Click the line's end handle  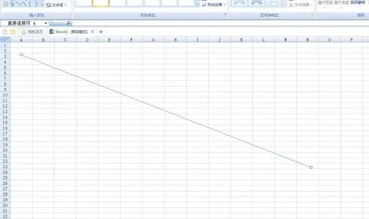click(x=311, y=167)
